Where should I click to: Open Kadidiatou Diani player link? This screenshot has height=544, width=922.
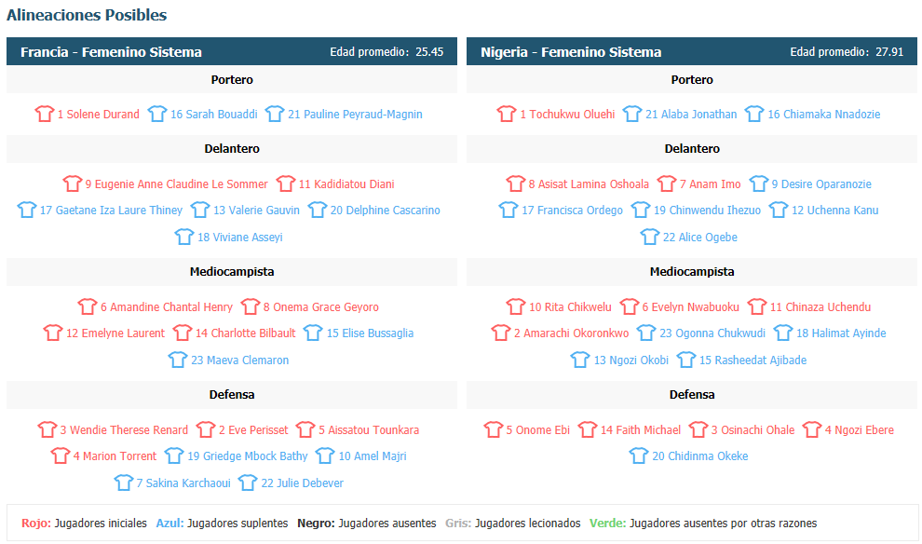point(346,184)
